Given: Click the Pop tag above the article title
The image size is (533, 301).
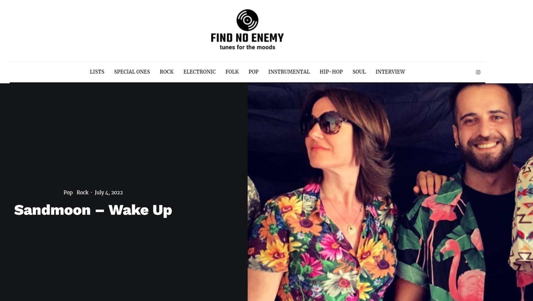Looking at the screenshot, I should point(68,193).
